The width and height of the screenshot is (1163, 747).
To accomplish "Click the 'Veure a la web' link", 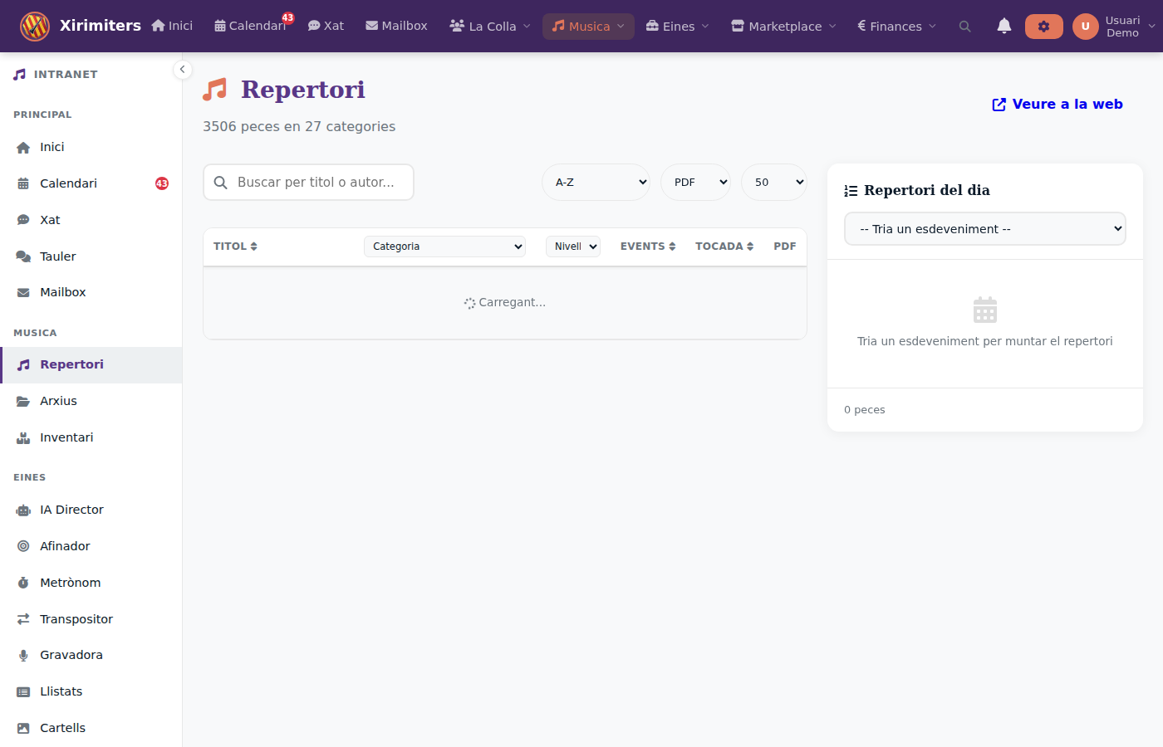I will click(x=1057, y=105).
